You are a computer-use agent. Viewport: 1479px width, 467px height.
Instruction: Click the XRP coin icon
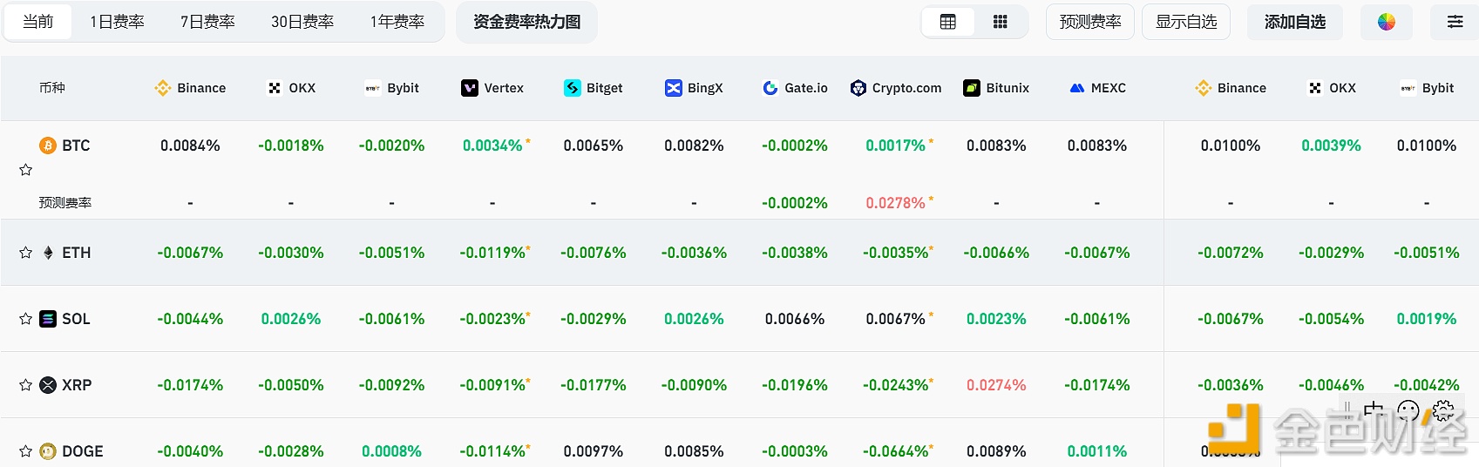pos(48,385)
